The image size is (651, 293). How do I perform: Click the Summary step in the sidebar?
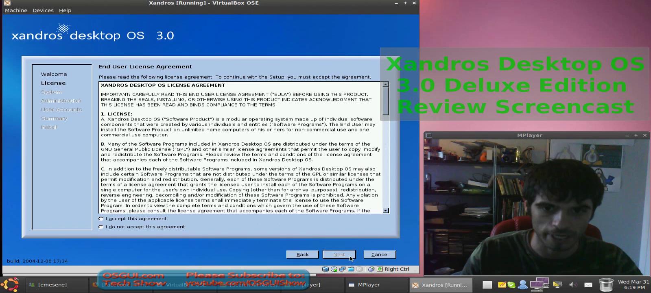coord(54,118)
